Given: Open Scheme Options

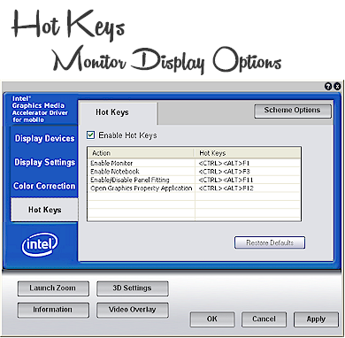Looking at the screenshot, I should (293, 111).
